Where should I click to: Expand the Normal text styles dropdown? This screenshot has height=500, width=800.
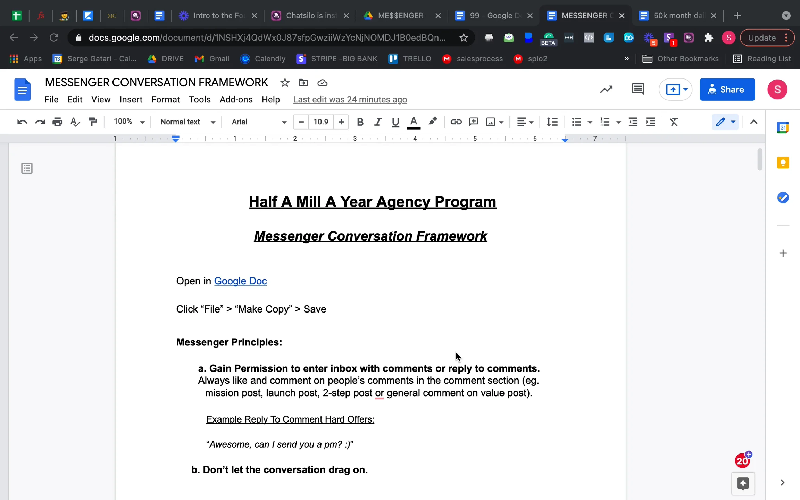(x=187, y=122)
